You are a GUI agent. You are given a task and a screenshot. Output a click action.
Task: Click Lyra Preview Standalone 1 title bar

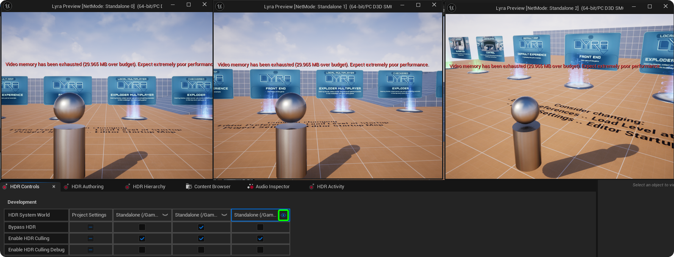click(328, 6)
